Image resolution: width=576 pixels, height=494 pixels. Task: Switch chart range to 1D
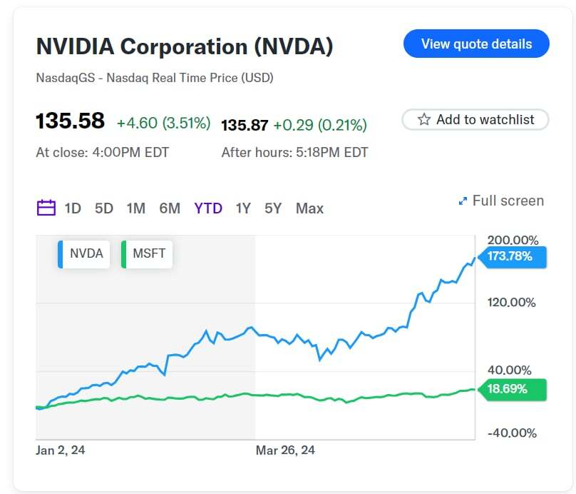[73, 208]
